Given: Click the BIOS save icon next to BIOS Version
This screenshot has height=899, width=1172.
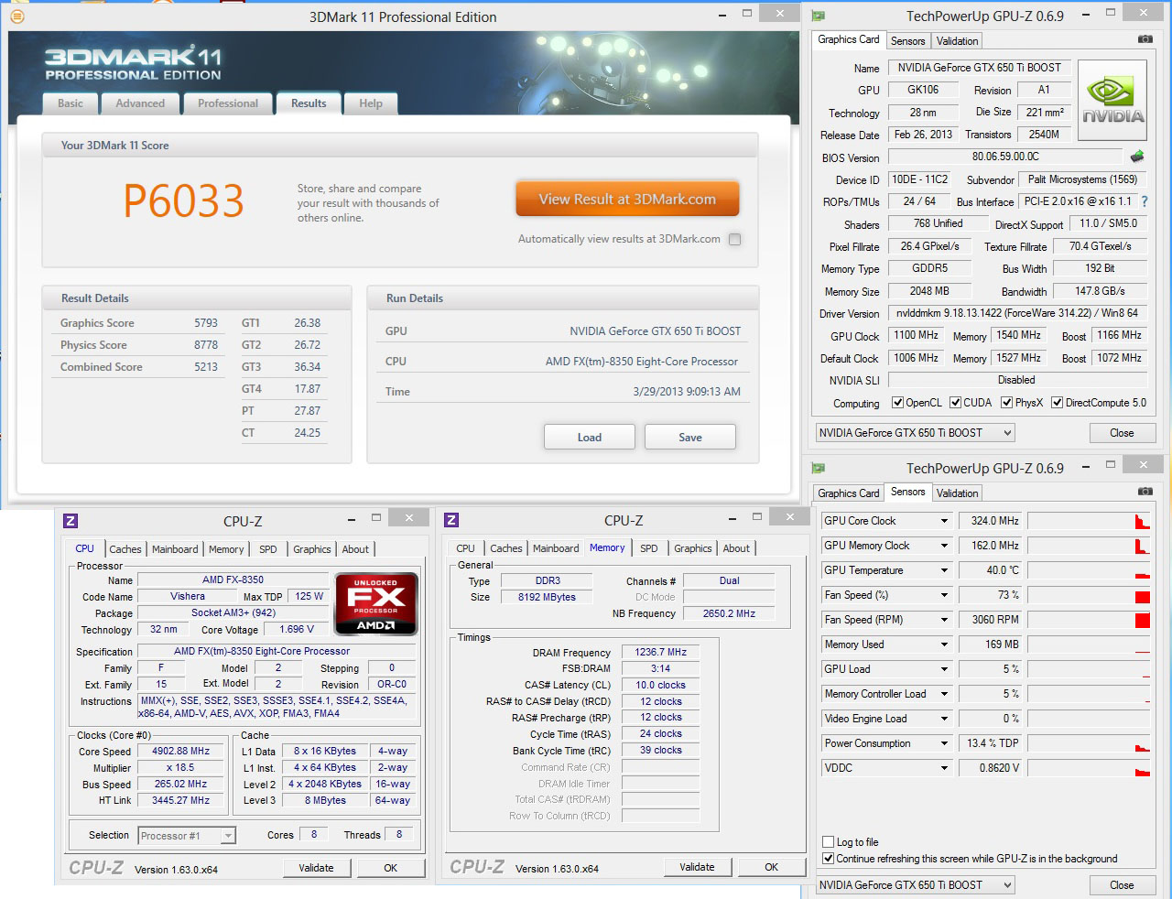Looking at the screenshot, I should click(x=1137, y=157).
